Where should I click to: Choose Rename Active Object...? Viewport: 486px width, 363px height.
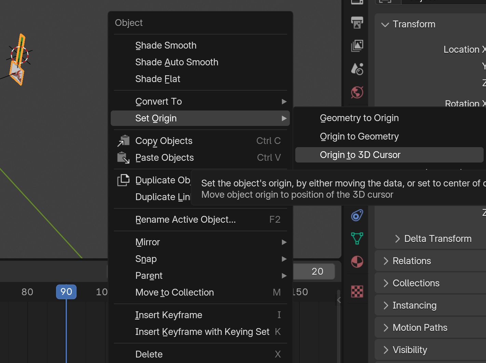tap(200, 219)
